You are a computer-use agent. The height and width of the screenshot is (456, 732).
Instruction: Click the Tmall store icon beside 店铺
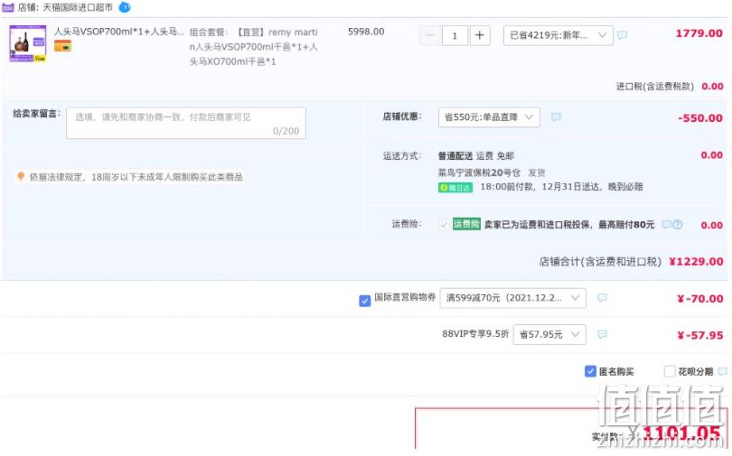(x=8, y=7)
